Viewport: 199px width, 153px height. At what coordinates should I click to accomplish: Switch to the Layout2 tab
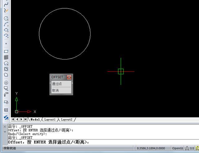[x=67, y=120]
